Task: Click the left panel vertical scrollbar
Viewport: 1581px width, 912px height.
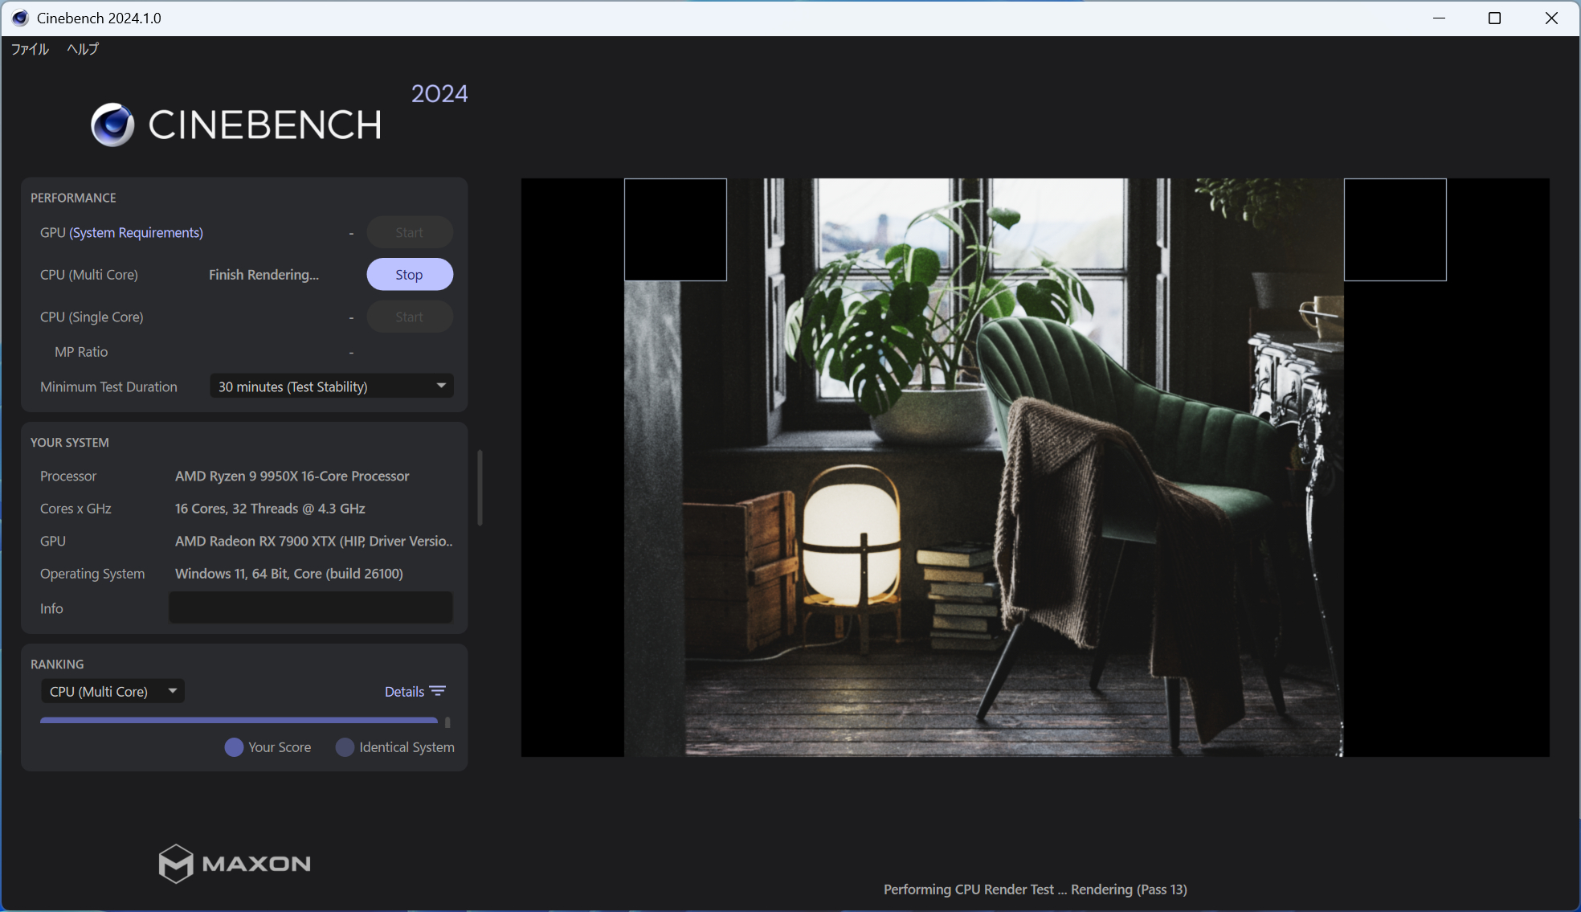Action: (x=480, y=487)
